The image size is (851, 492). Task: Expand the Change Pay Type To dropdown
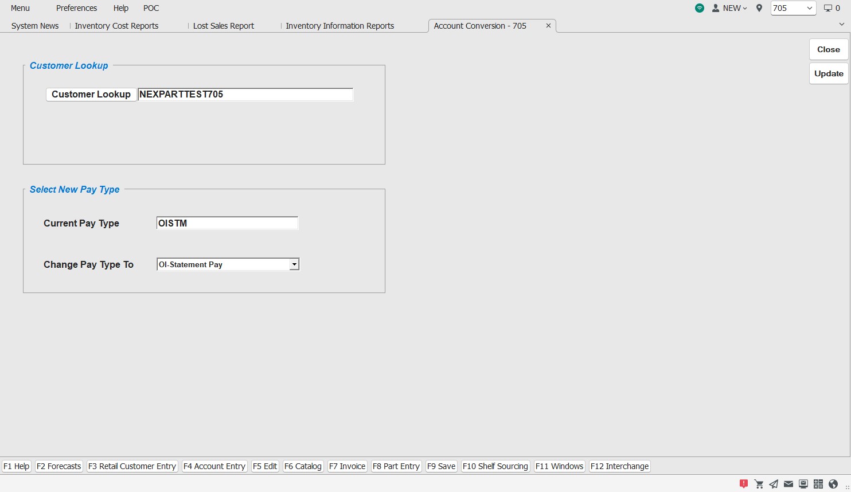(x=294, y=264)
